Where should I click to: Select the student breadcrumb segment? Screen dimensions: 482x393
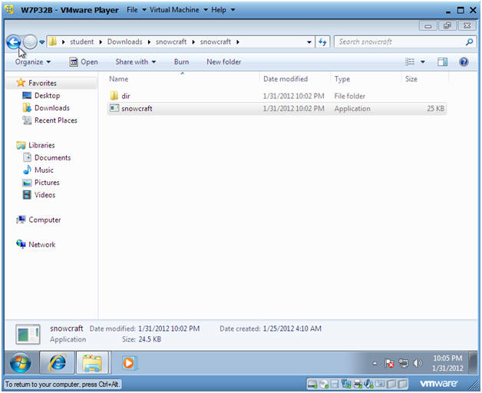(x=82, y=41)
